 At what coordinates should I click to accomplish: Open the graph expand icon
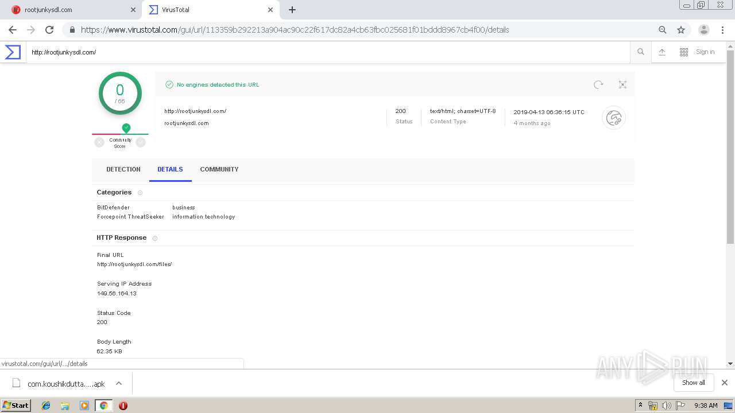pyautogui.click(x=622, y=84)
